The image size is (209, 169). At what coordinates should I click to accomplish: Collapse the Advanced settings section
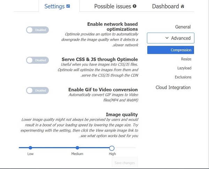(x=171, y=38)
